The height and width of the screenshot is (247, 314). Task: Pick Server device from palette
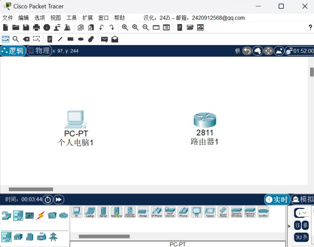pyautogui.click(x=103, y=212)
